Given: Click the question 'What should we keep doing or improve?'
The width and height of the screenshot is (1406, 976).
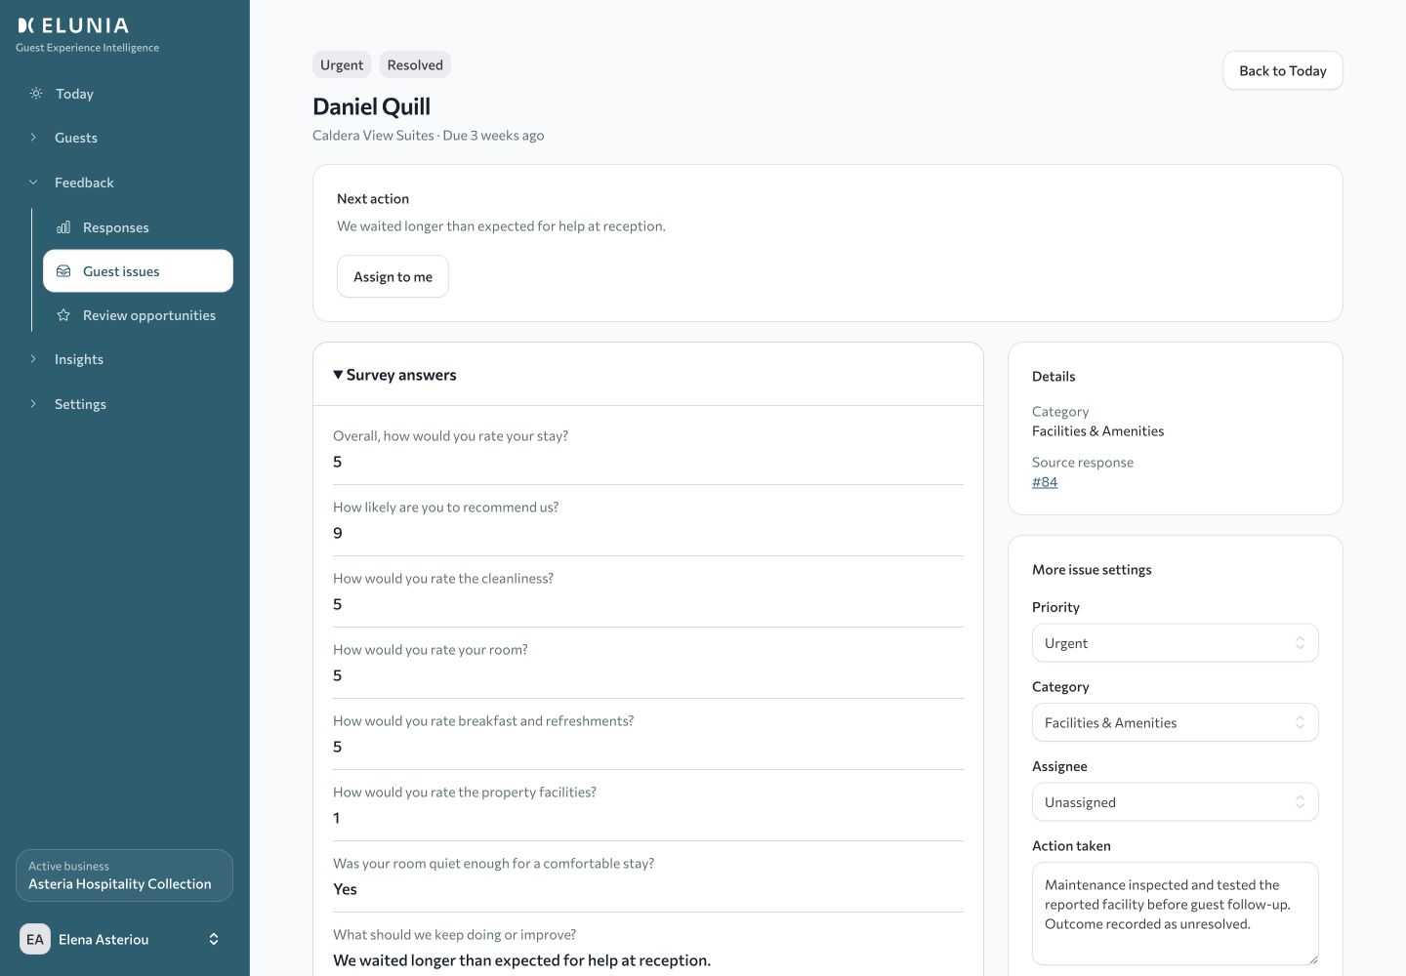Looking at the screenshot, I should point(454,935).
